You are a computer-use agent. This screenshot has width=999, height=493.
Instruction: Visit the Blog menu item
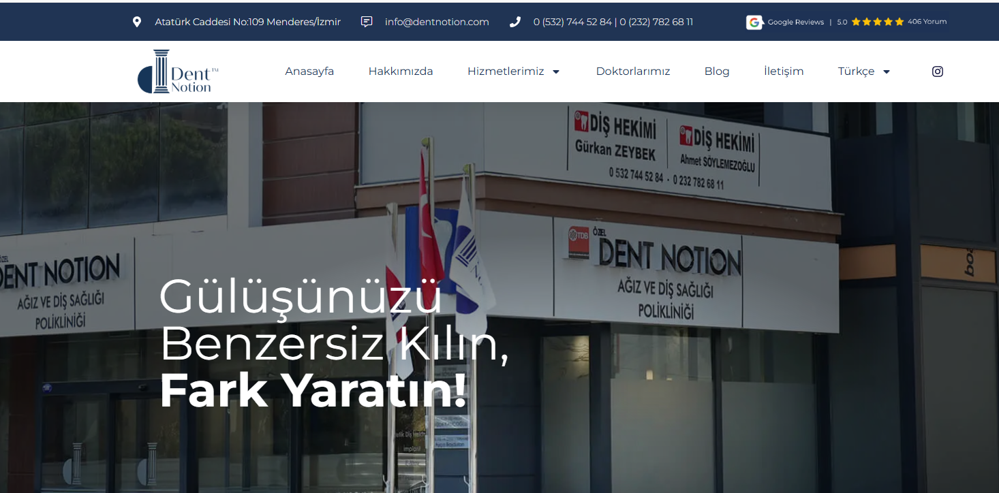[x=717, y=71]
